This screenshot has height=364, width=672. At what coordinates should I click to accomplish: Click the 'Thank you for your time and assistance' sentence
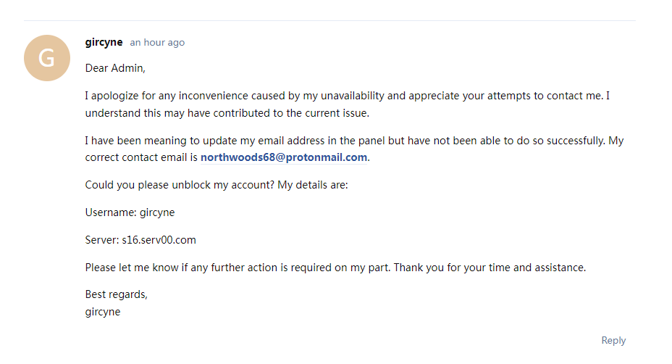490,268
